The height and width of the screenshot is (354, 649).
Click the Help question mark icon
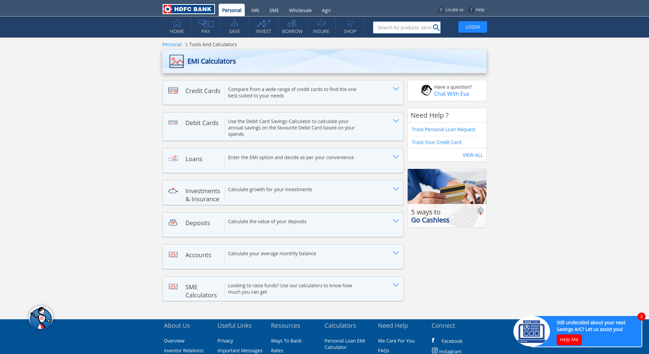[x=471, y=10]
